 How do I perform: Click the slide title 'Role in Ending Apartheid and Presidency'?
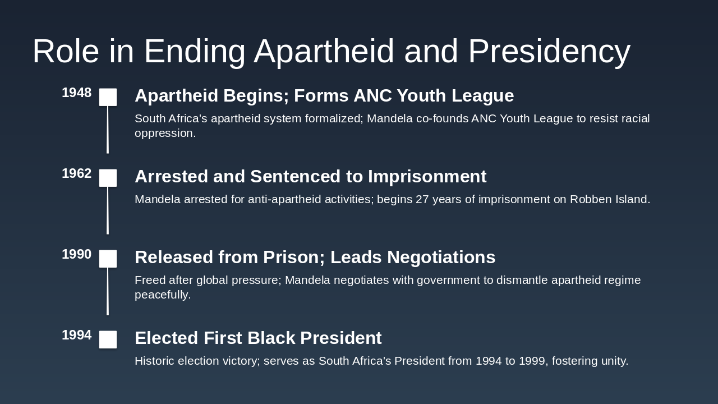[331, 51]
